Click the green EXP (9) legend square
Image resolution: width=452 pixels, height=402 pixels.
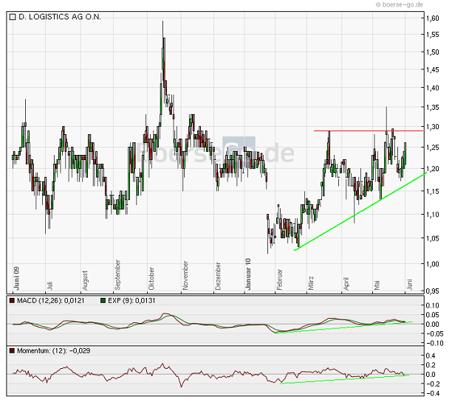[103, 301]
